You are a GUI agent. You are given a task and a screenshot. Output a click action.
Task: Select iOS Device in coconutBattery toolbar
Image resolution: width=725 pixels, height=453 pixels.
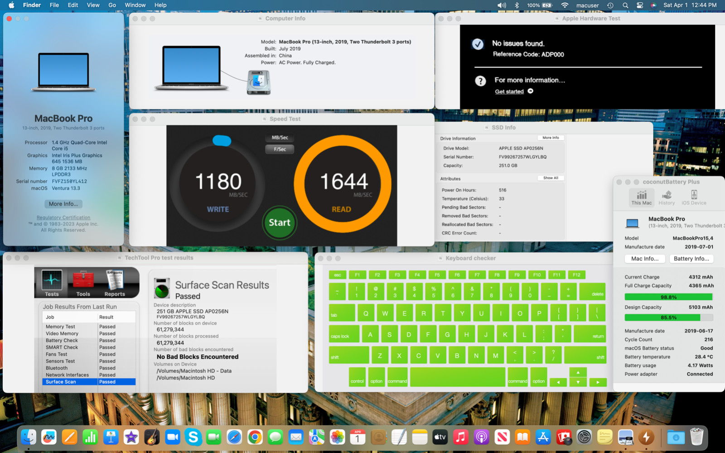click(x=694, y=198)
